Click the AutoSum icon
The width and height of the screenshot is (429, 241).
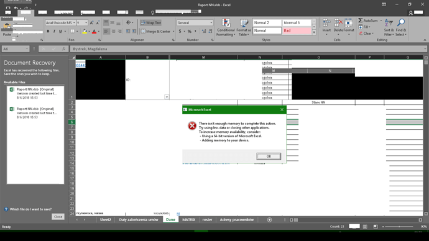pyautogui.click(x=361, y=20)
